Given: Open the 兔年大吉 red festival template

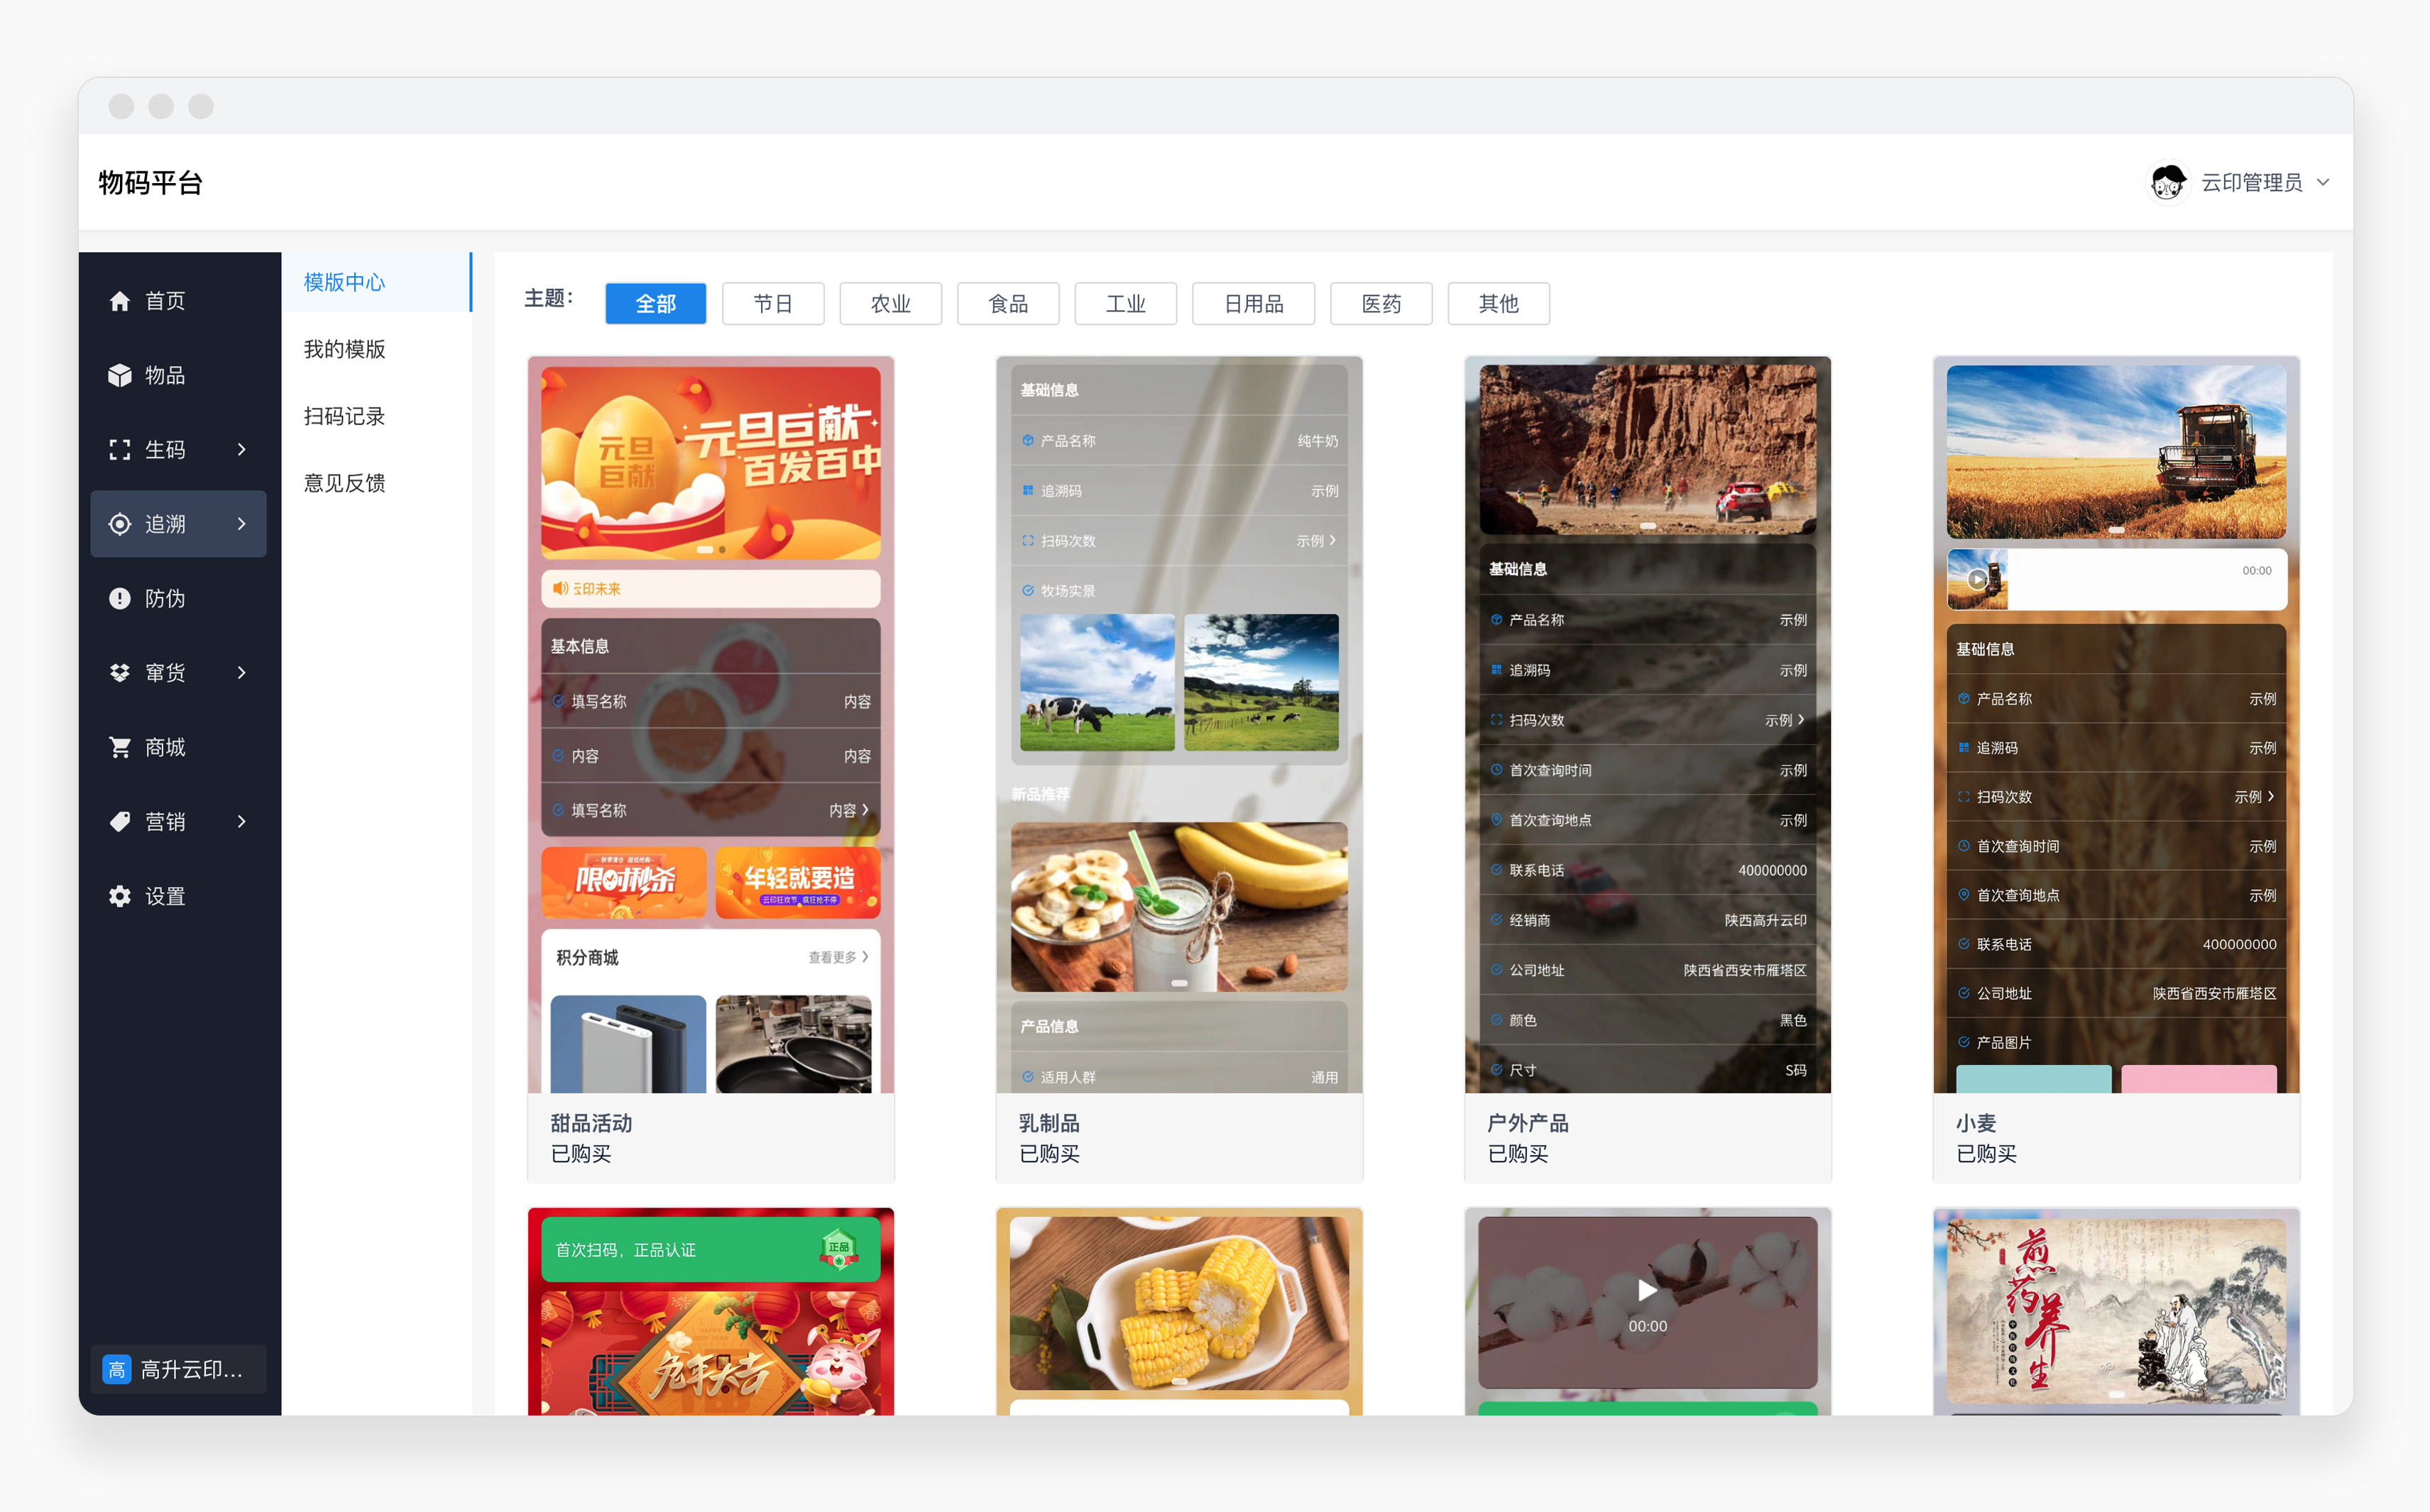Looking at the screenshot, I should [711, 1311].
